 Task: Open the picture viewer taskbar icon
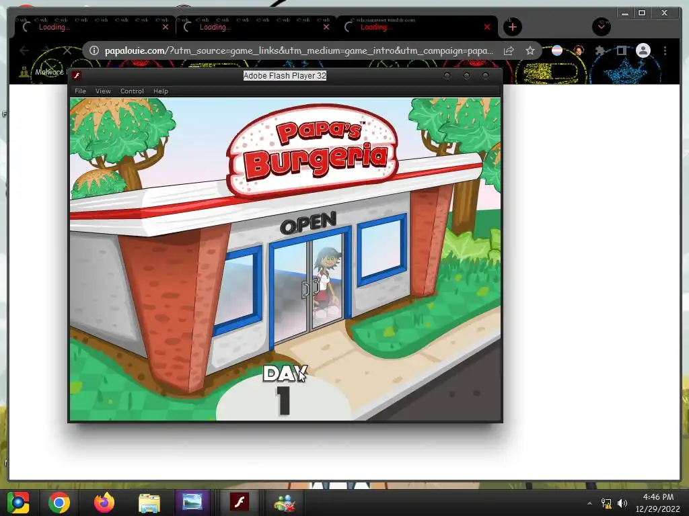pyautogui.click(x=192, y=503)
